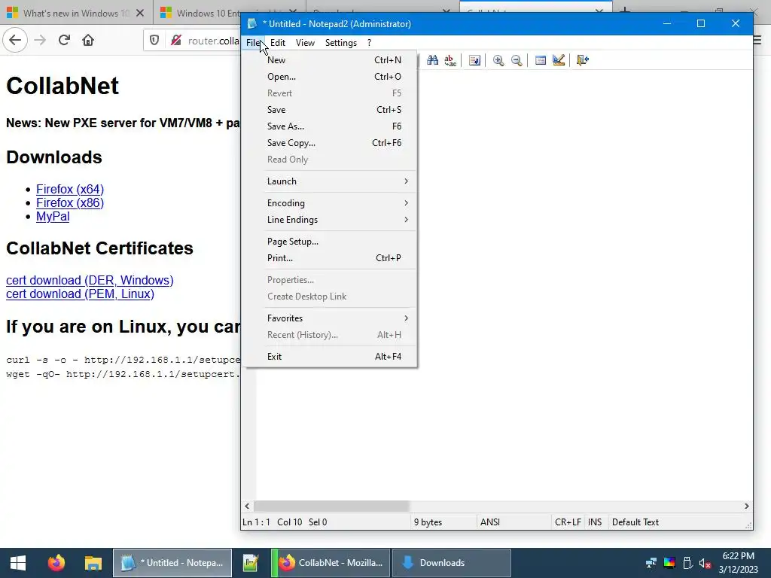
Task: Click the network tray icon
Action: pyautogui.click(x=651, y=563)
